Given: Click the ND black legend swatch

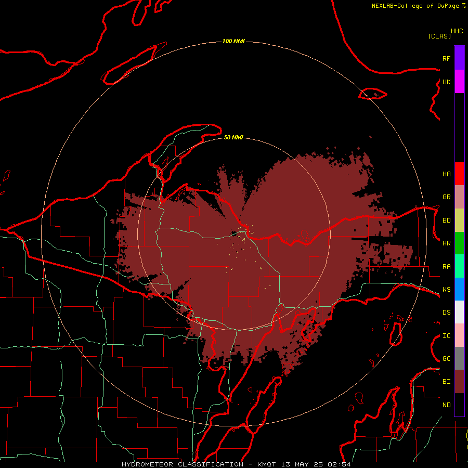Looking at the screenshot, I should coord(459,405).
